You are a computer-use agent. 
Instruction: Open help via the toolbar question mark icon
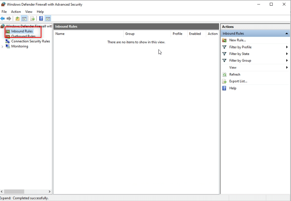click(41, 19)
